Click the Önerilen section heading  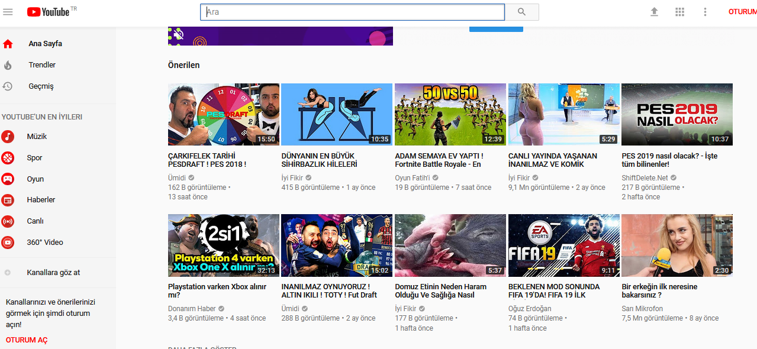[x=184, y=65]
